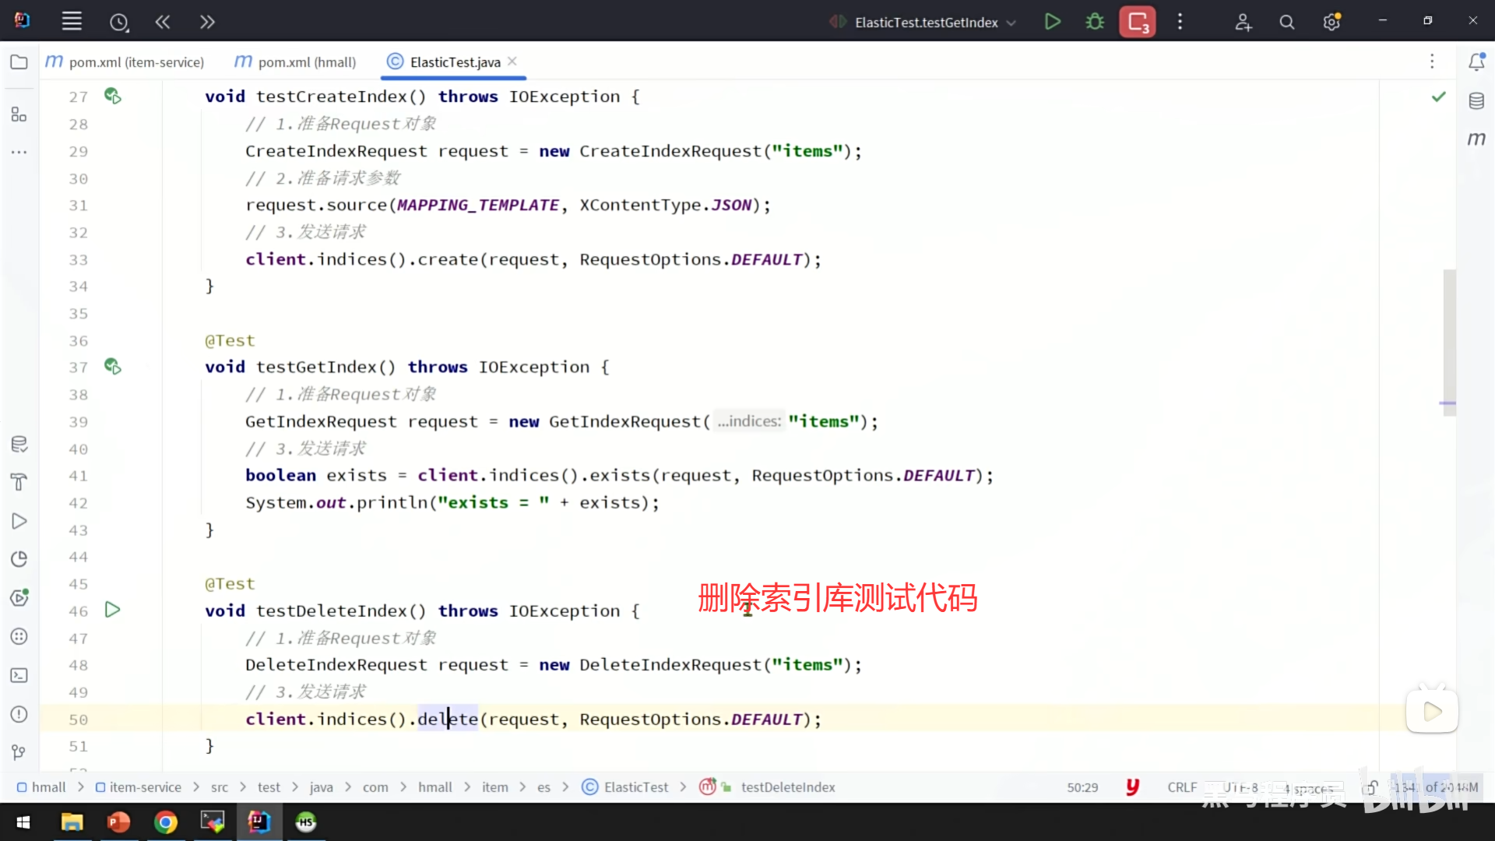
Task: Toggle the read-only lock in status bar
Action: pos(1371,788)
